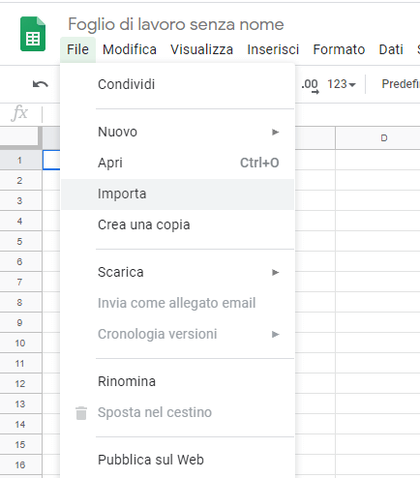Open the Formato menu

point(339,49)
